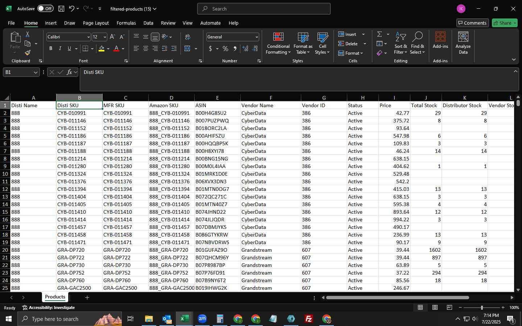The image size is (522, 326).
Task: Add a new sheet with plus icon
Action: [x=87, y=297]
